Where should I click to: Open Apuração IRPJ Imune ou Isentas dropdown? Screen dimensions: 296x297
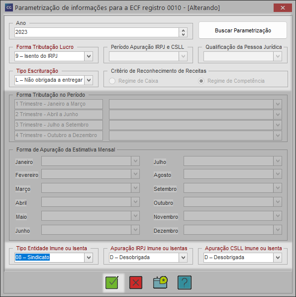point(183,258)
